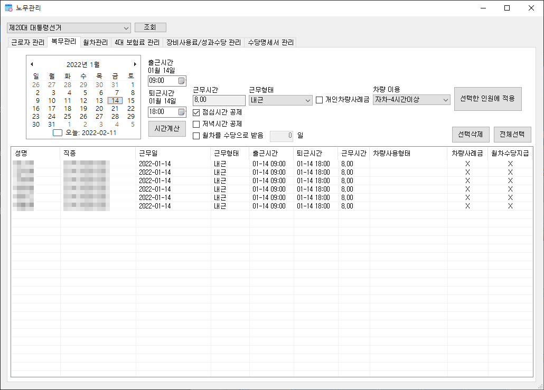Click the 퇴근시간 table column header
The width and height of the screenshot is (544, 390).
[316, 153]
